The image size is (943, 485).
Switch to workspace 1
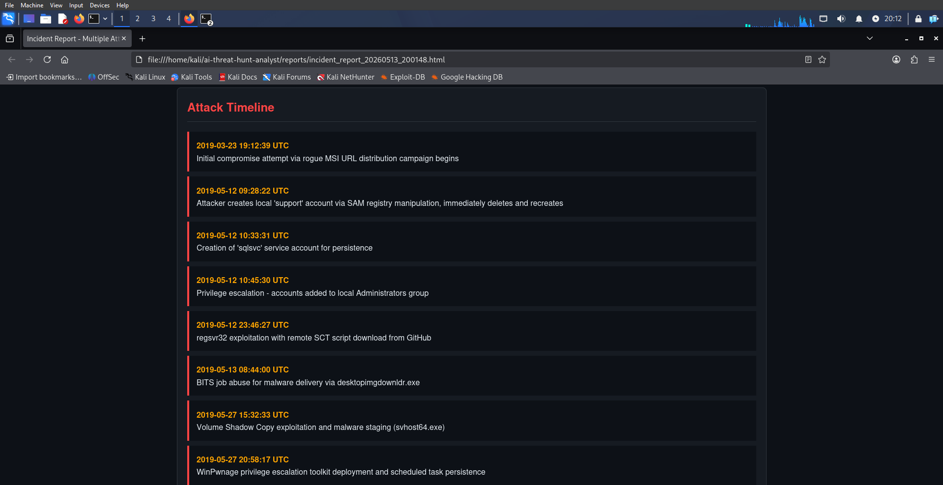tap(122, 19)
